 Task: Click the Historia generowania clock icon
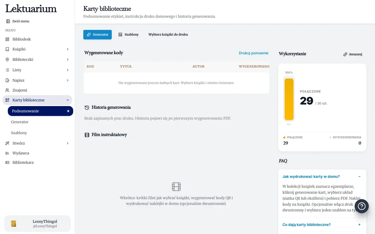pyautogui.click(x=87, y=107)
